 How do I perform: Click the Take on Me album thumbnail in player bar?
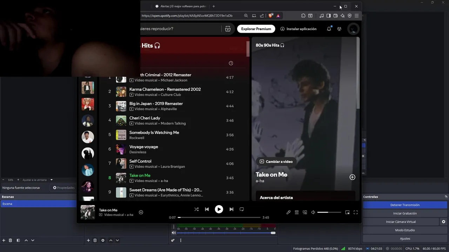click(x=88, y=212)
